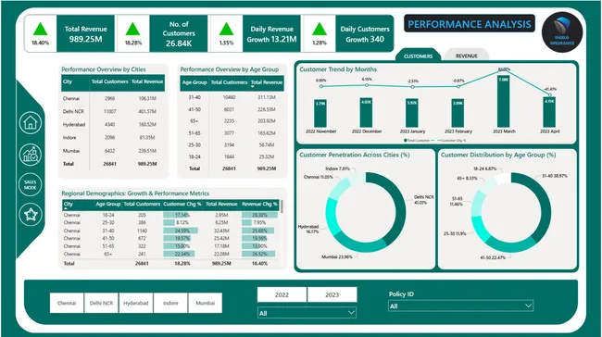Click the Daily Customers Growth 340 card
The image size is (602, 337).
tap(364, 33)
